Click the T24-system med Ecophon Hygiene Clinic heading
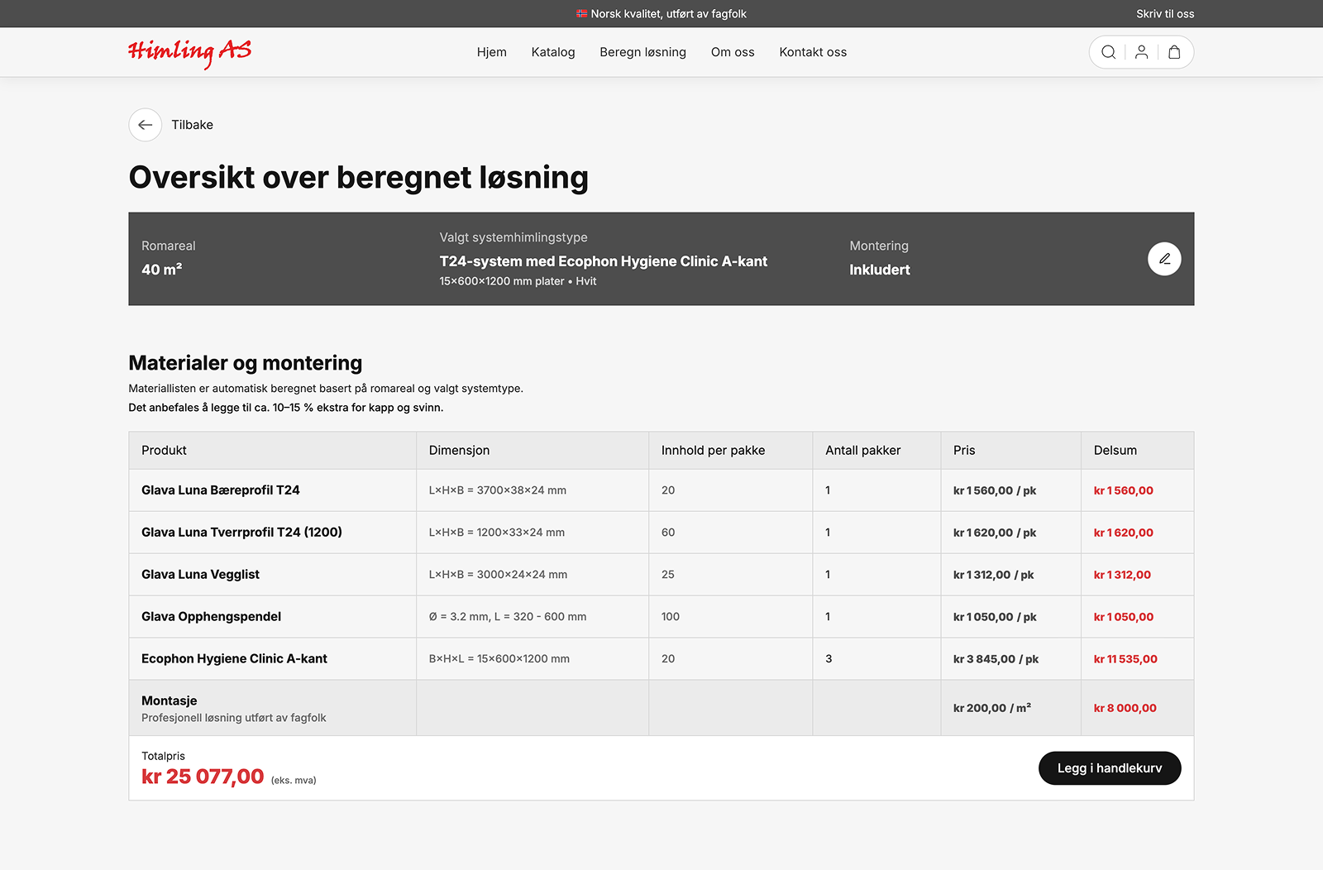 (x=604, y=261)
